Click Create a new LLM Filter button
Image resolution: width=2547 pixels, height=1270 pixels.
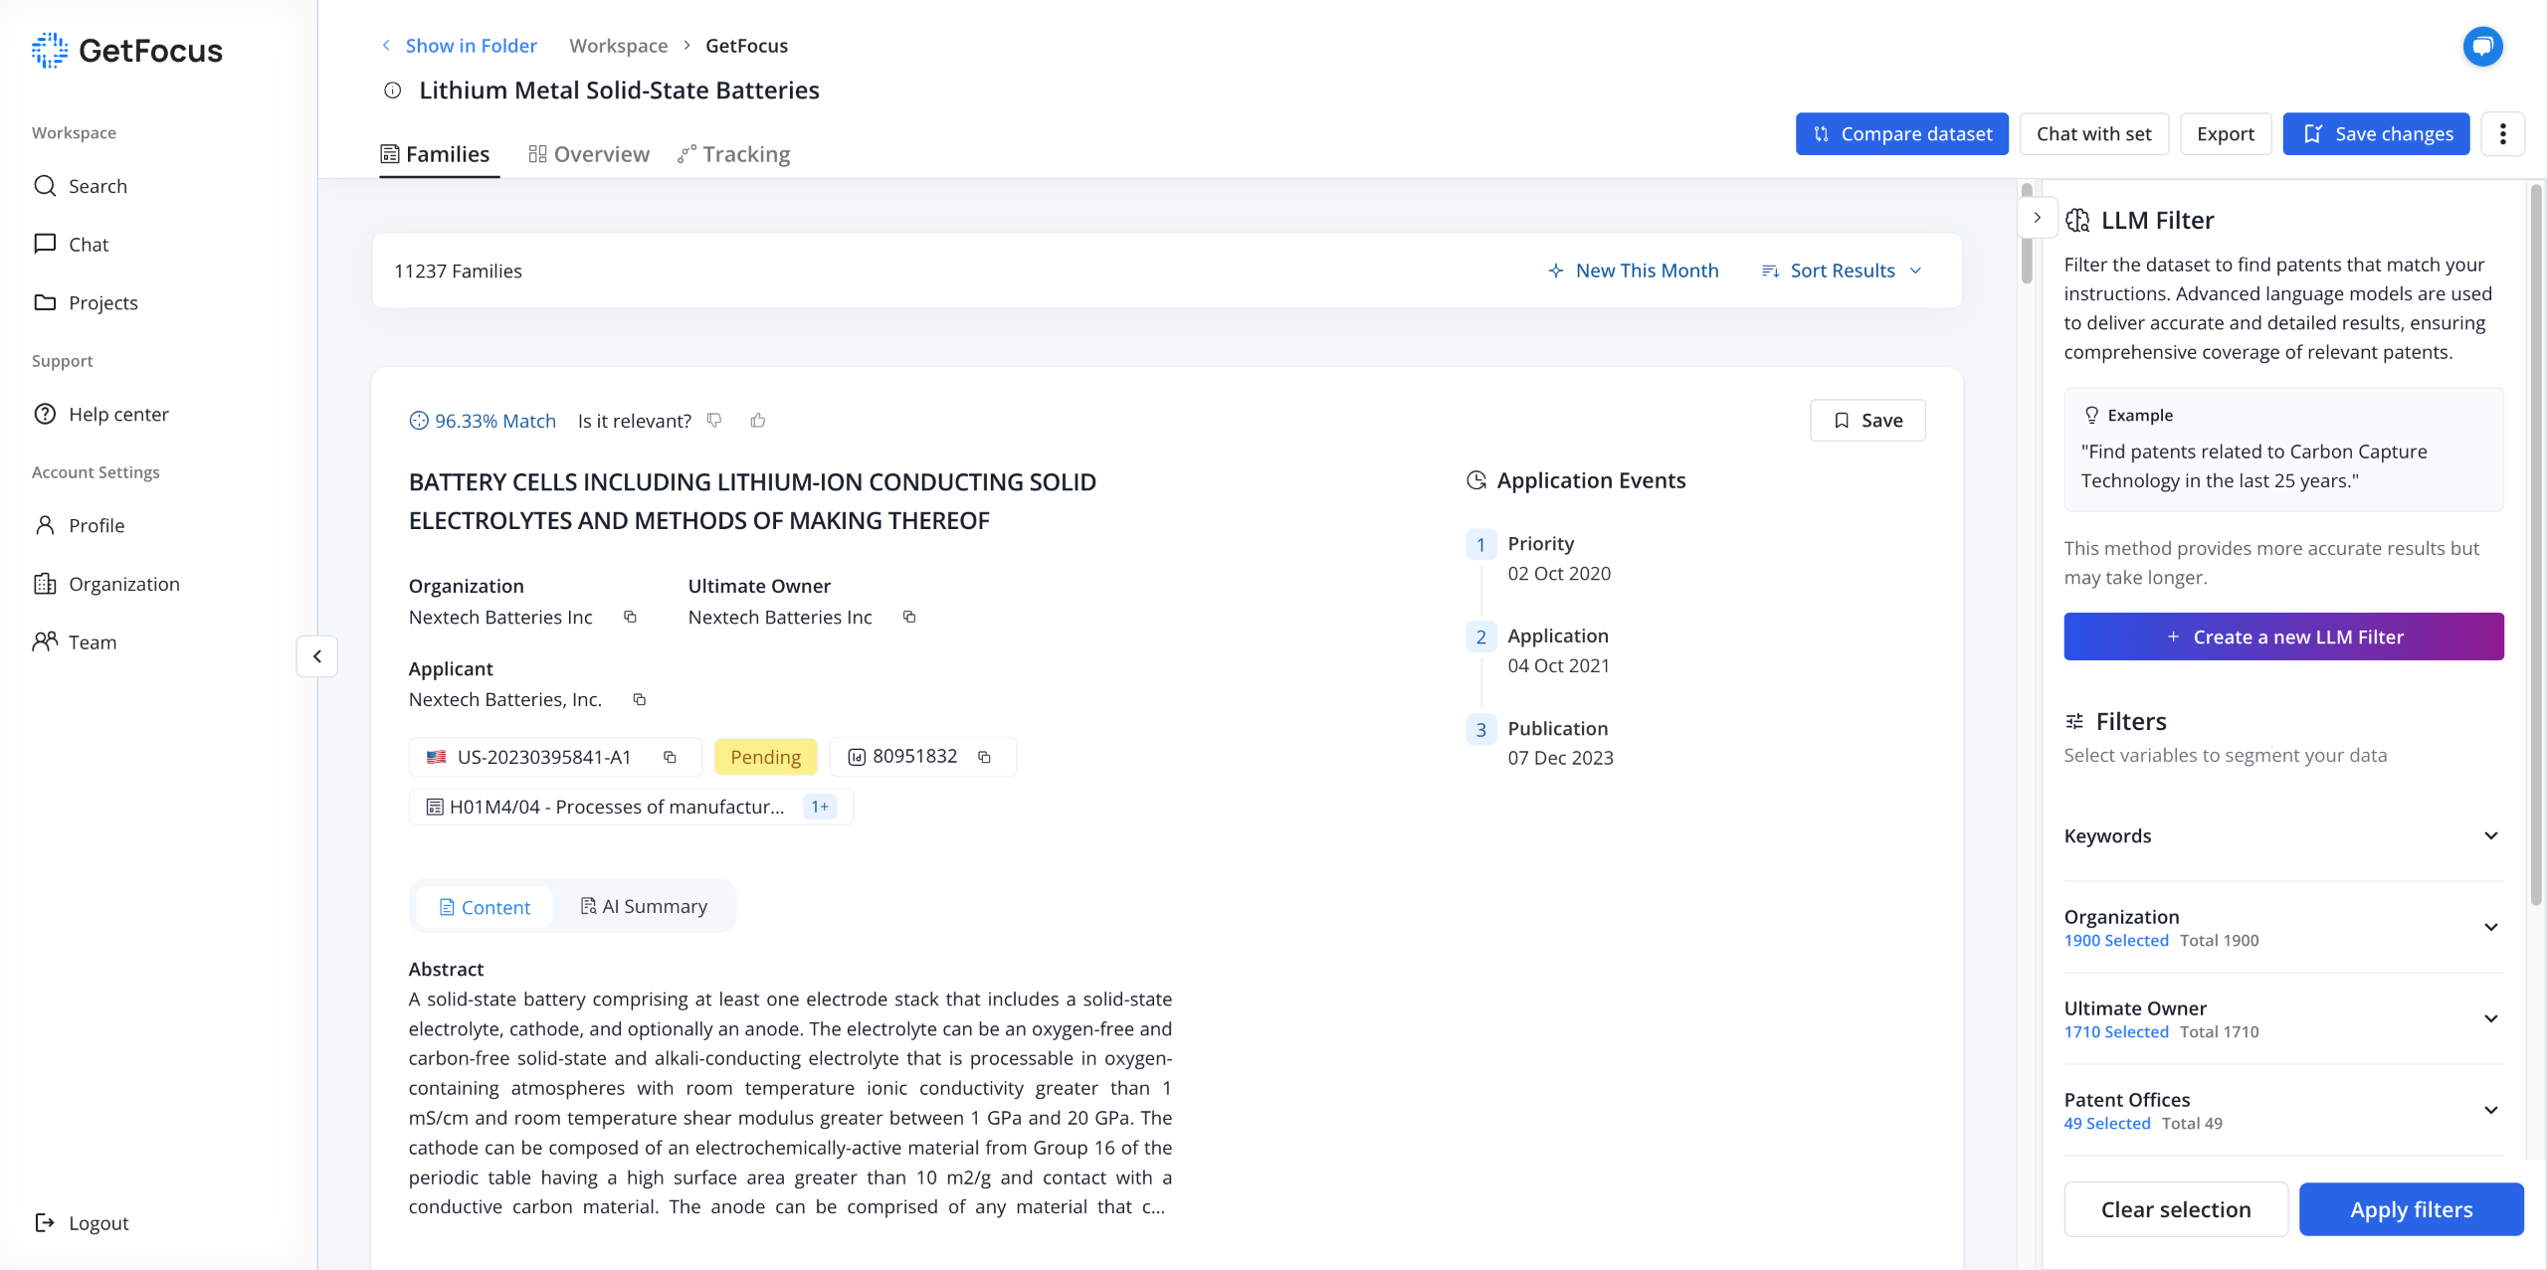click(2283, 636)
